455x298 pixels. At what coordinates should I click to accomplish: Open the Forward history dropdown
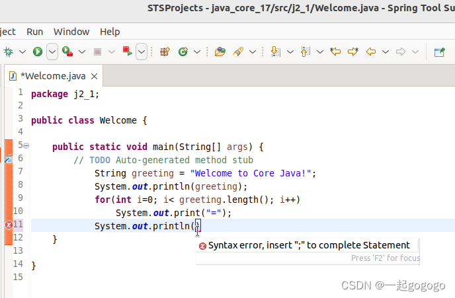415,52
